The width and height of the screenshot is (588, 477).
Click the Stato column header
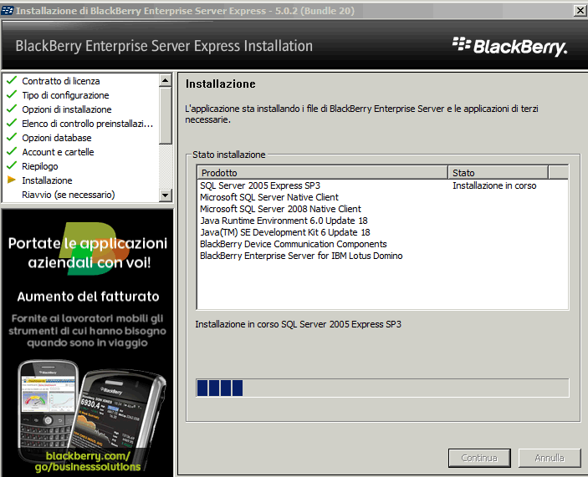tap(498, 173)
